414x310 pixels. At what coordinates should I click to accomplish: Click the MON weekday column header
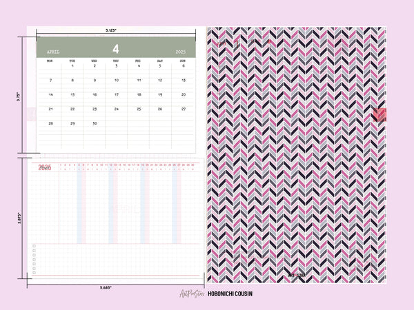tap(50, 61)
